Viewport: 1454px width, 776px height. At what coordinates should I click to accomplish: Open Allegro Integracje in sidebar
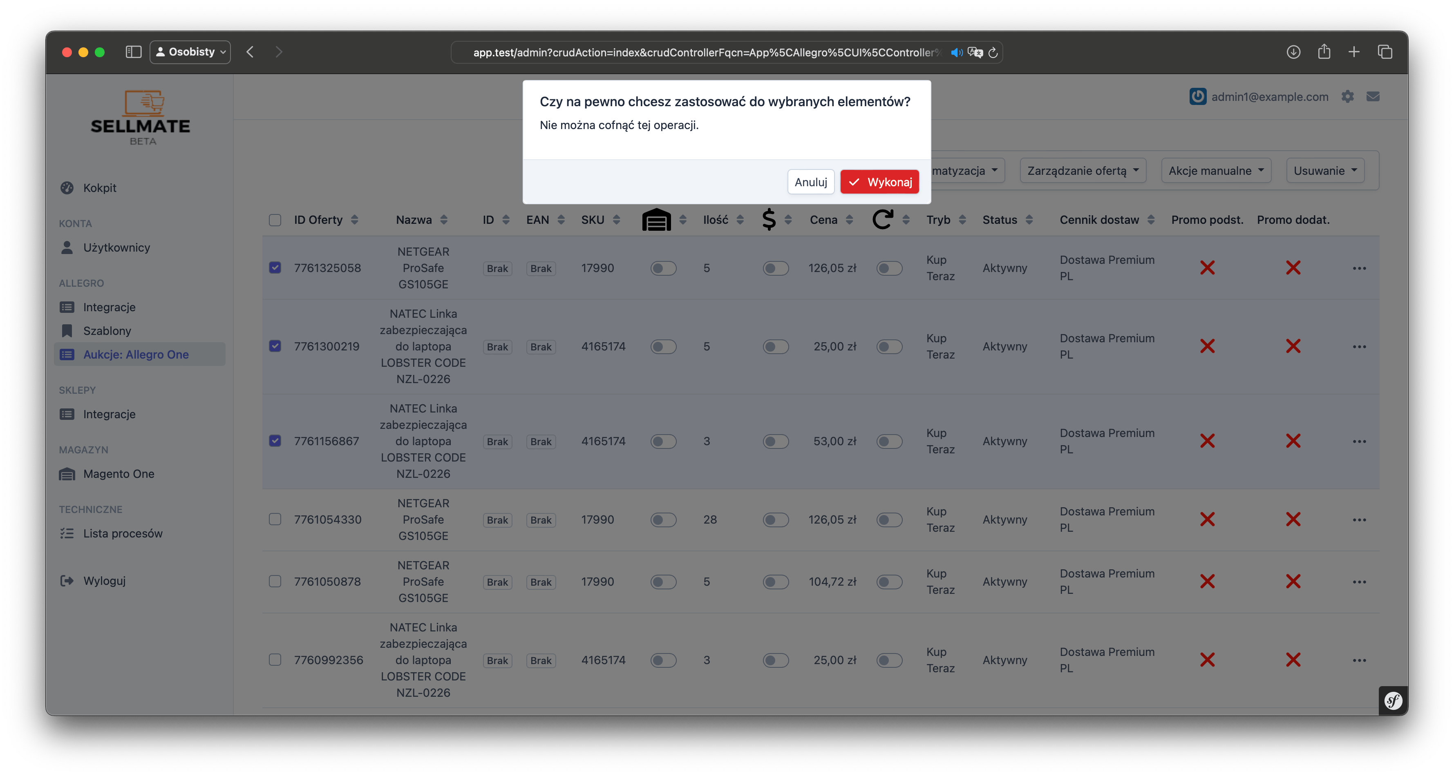109,307
